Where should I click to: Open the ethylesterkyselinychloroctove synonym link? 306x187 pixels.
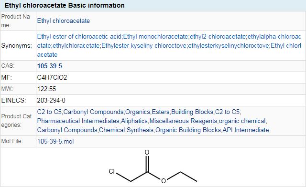[x=229, y=46]
